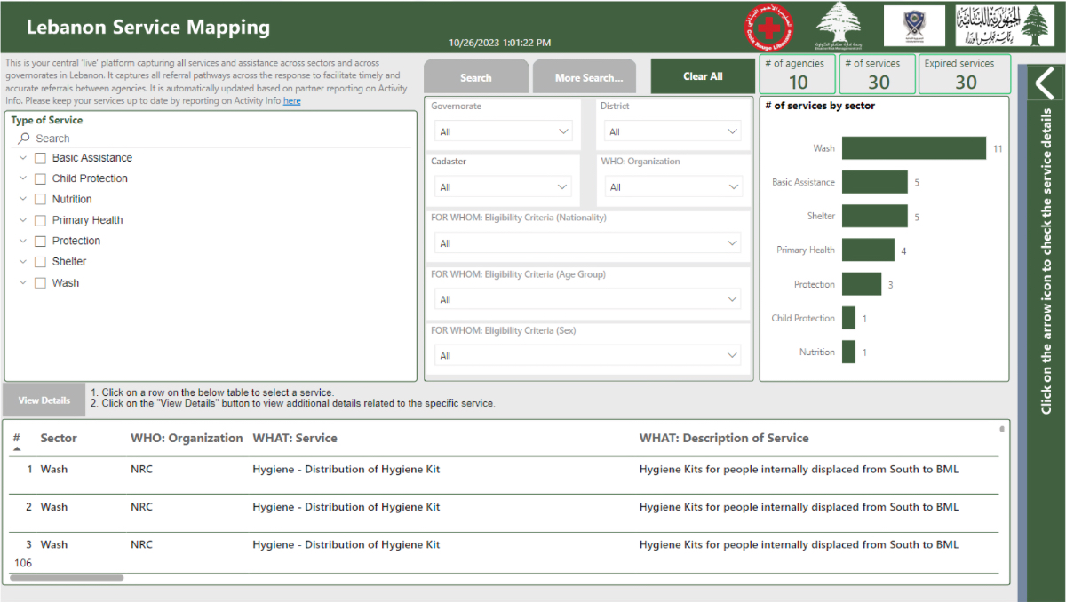The image size is (1066, 602).
Task: Click the More Search... button
Action: (x=585, y=77)
